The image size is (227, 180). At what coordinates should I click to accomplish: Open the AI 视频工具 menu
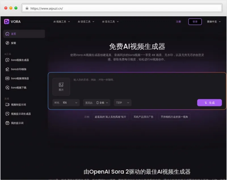pyautogui.click(x=60, y=21)
